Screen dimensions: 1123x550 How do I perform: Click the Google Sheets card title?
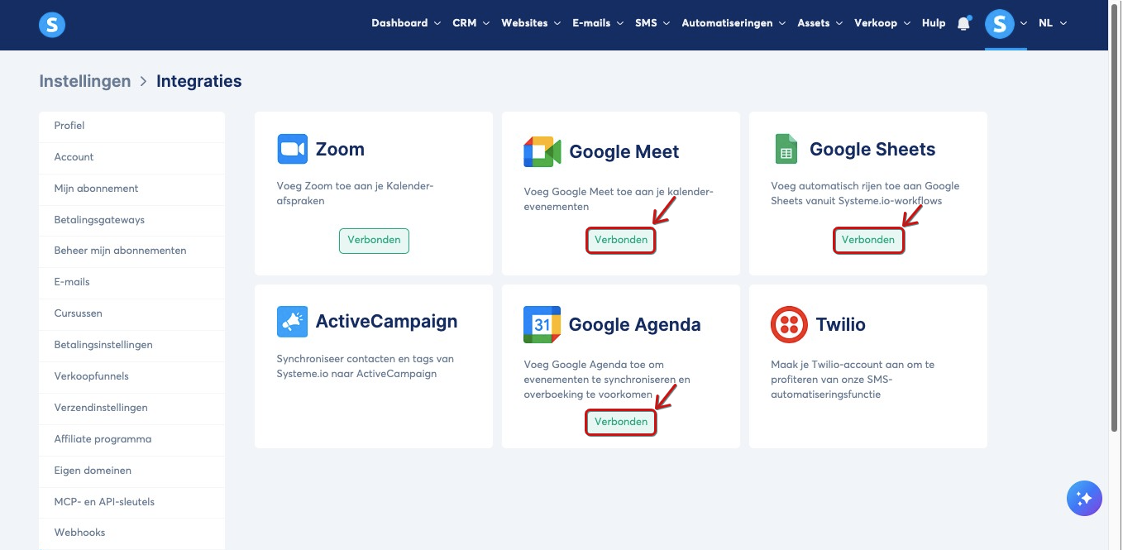click(872, 150)
